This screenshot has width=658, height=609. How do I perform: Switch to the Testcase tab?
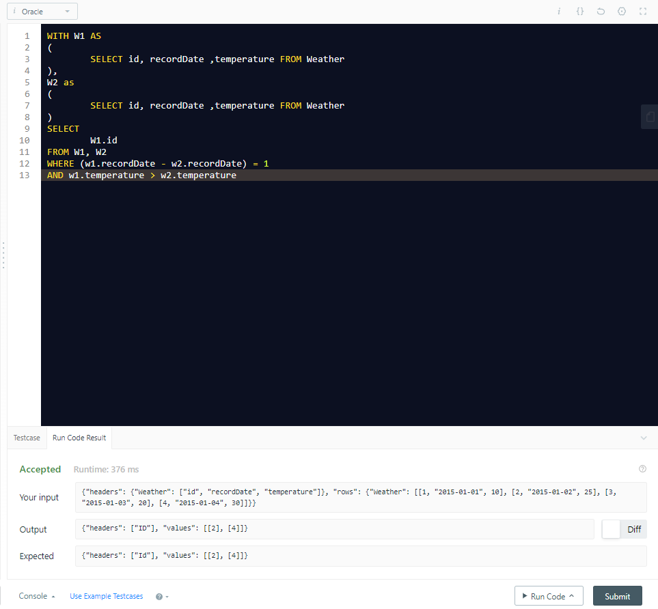27,438
